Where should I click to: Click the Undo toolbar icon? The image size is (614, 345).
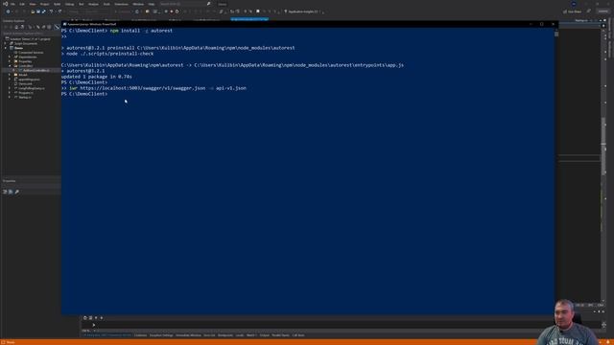point(51,11)
